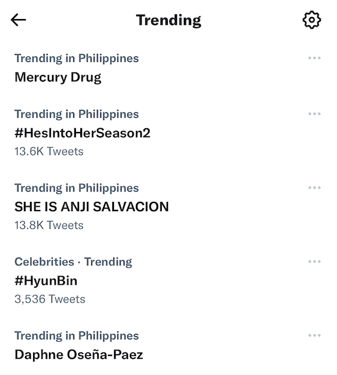Go back using the left arrow icon
Viewport: 337px width, 375px height.
[x=18, y=20]
